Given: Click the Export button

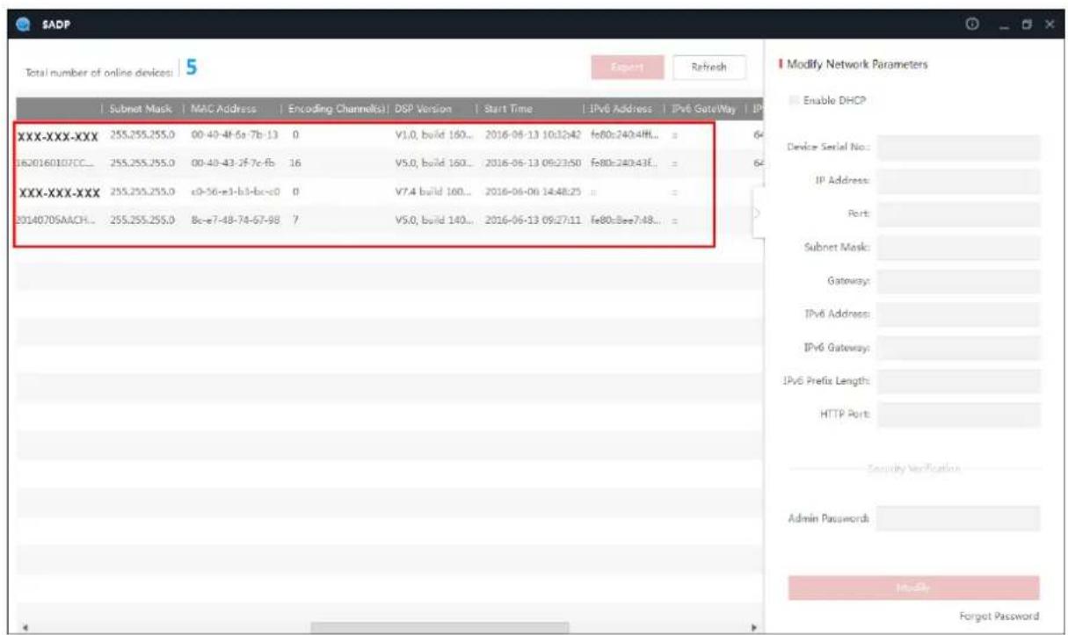Looking at the screenshot, I should [628, 67].
